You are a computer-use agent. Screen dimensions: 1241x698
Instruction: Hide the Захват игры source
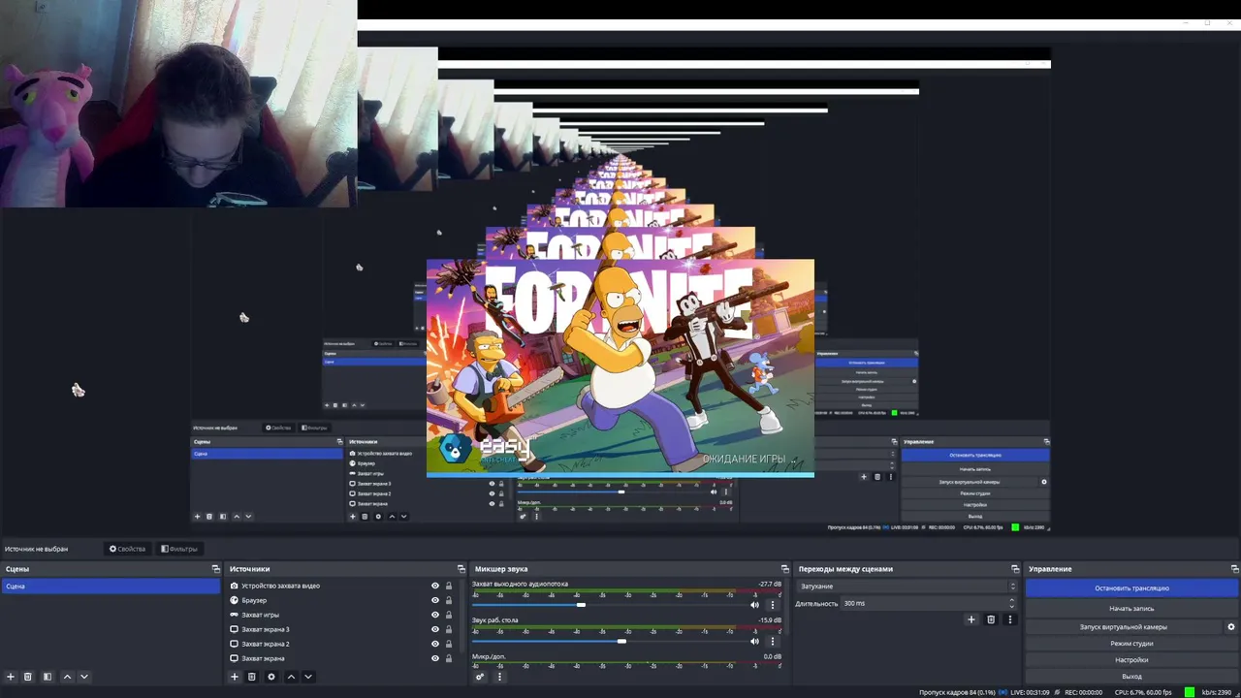pos(435,615)
